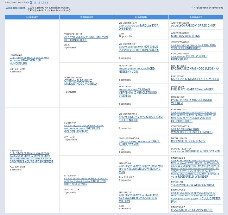Switch pedigree to 8 generations
Image resolution: width=228 pixels, height=215 pixels.
[x=47, y=3]
